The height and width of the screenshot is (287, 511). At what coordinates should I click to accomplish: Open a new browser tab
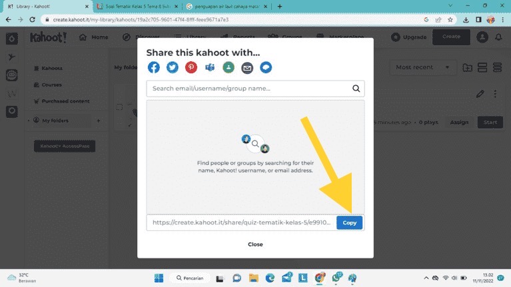[280, 6]
